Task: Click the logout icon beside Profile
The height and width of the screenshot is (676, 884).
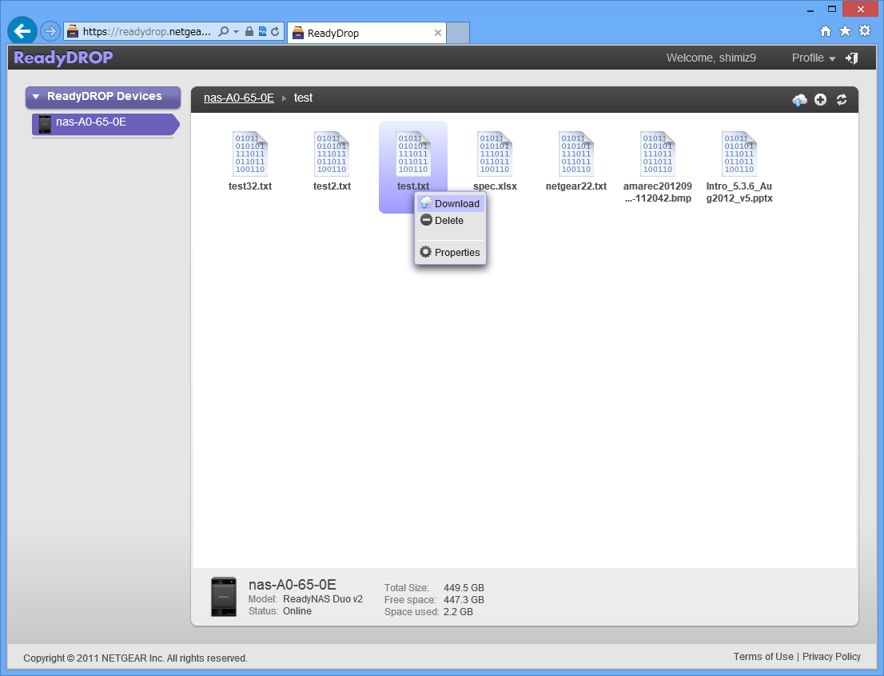Action: pyautogui.click(x=852, y=58)
